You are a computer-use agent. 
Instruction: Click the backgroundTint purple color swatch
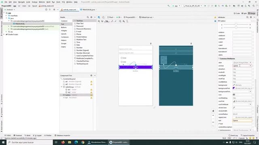tap(234, 88)
